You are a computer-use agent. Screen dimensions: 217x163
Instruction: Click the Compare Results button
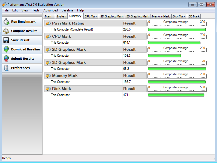22,31
